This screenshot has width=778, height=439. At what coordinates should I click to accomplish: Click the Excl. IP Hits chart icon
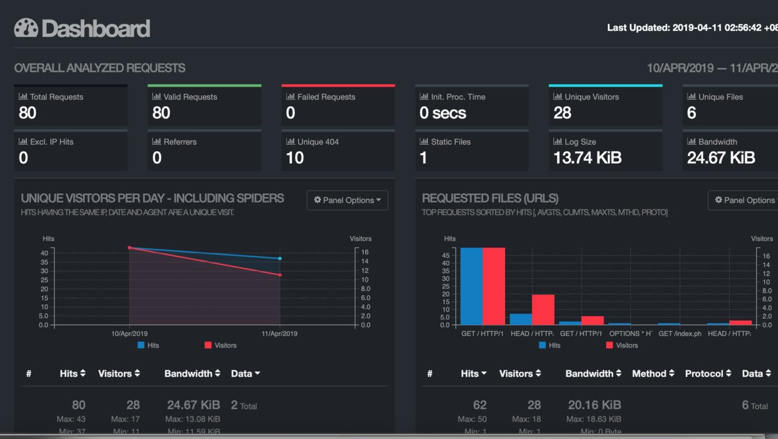point(23,142)
